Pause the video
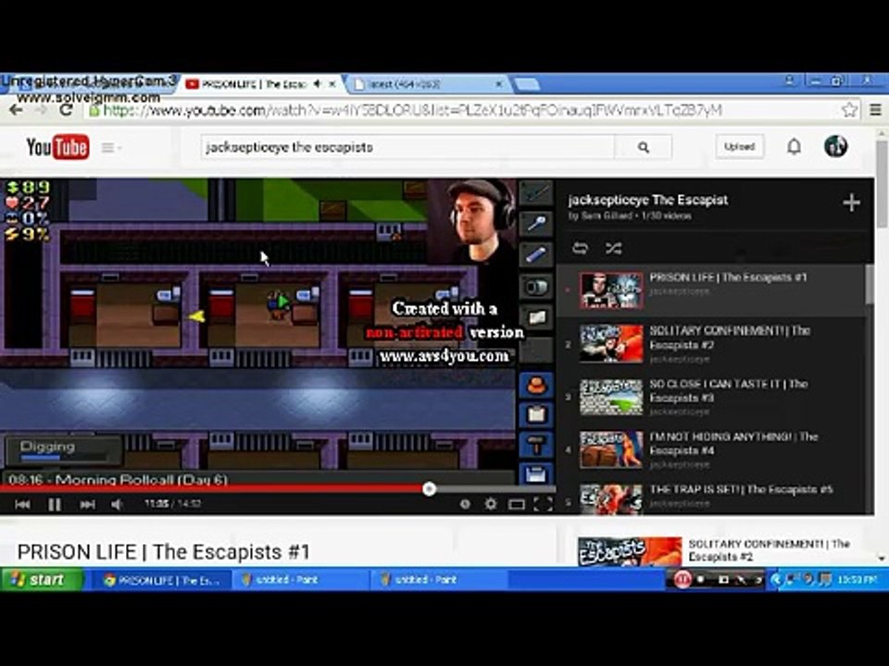Viewport: 889px width, 666px height. click(55, 504)
